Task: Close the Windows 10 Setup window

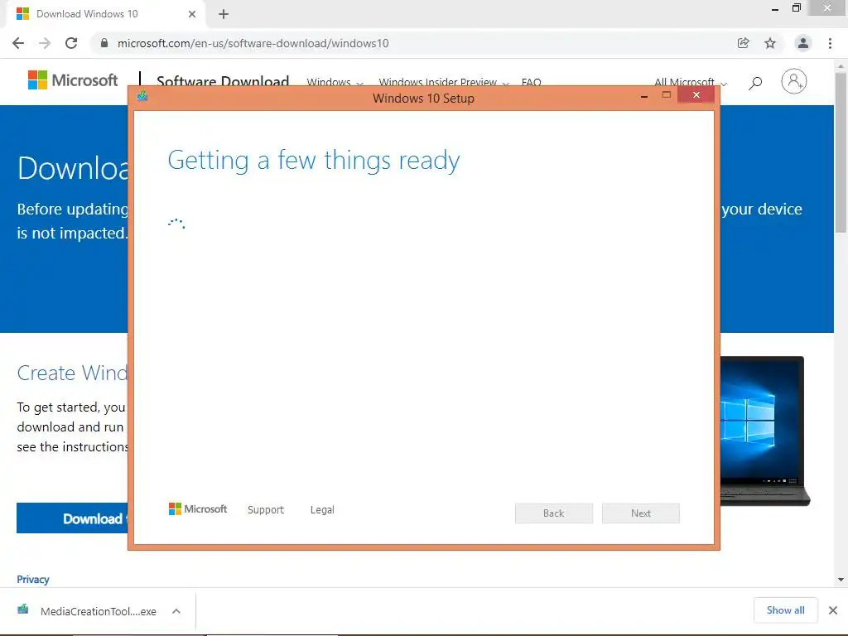Action: click(x=696, y=95)
